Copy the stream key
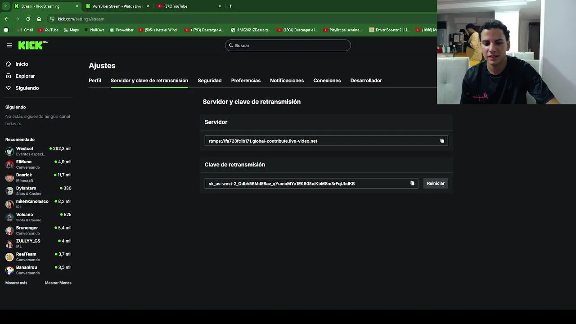 [x=412, y=184]
